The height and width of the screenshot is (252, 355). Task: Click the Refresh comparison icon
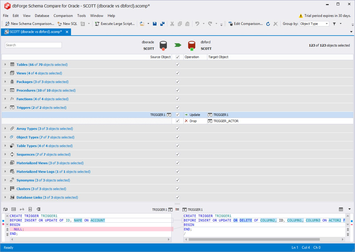(x=268, y=24)
